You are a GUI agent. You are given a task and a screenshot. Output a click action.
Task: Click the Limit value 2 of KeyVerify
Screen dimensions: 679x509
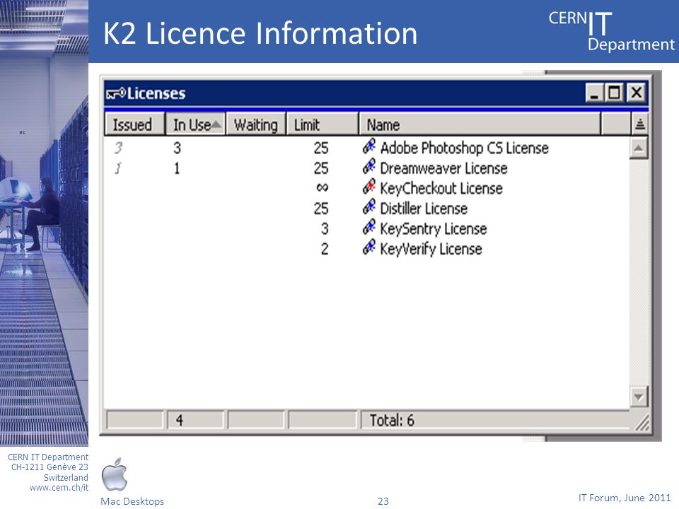coord(325,248)
